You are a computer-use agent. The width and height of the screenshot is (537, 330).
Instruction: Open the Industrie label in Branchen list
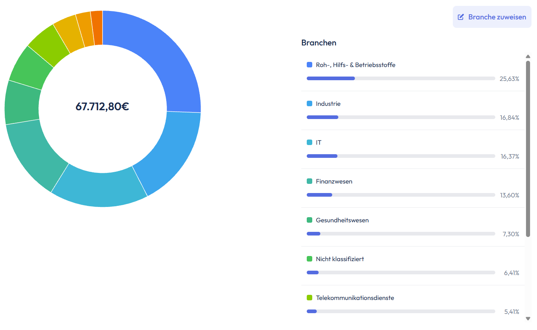point(328,104)
